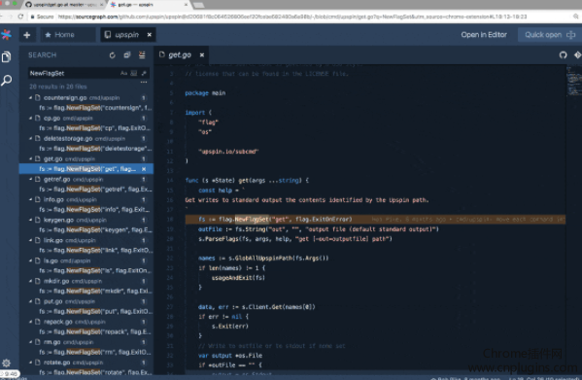Toggle Use Regular Expression in search box
The image size is (582, 380).
pyautogui.click(x=144, y=74)
